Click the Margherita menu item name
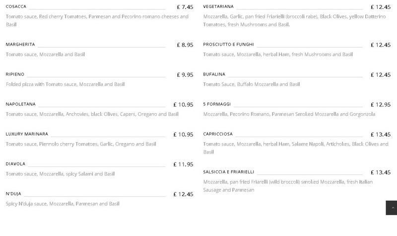Screen dimensions: 397x236 tap(20, 44)
